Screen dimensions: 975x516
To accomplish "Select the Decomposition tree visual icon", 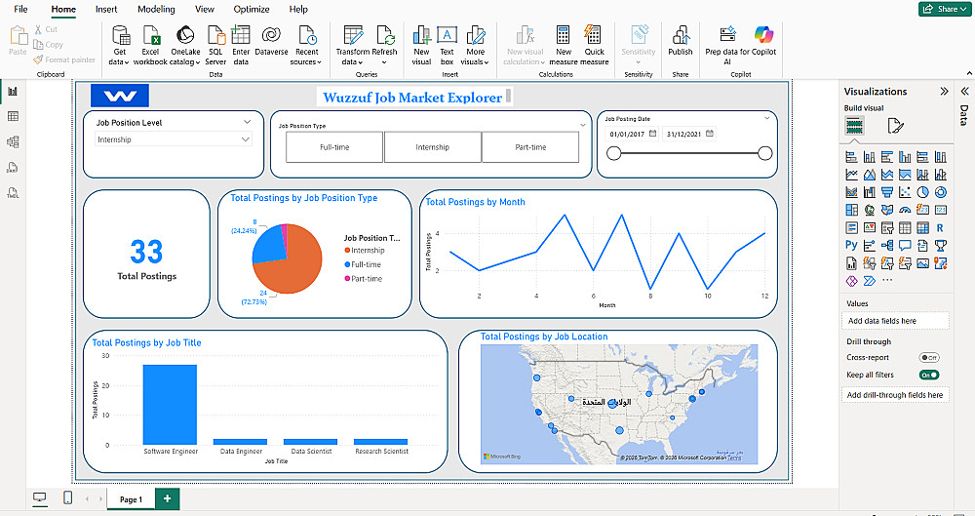I will (x=887, y=245).
